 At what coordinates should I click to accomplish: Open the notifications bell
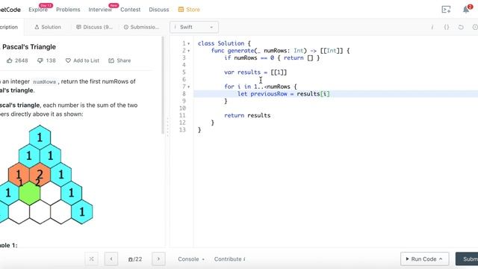point(466,10)
